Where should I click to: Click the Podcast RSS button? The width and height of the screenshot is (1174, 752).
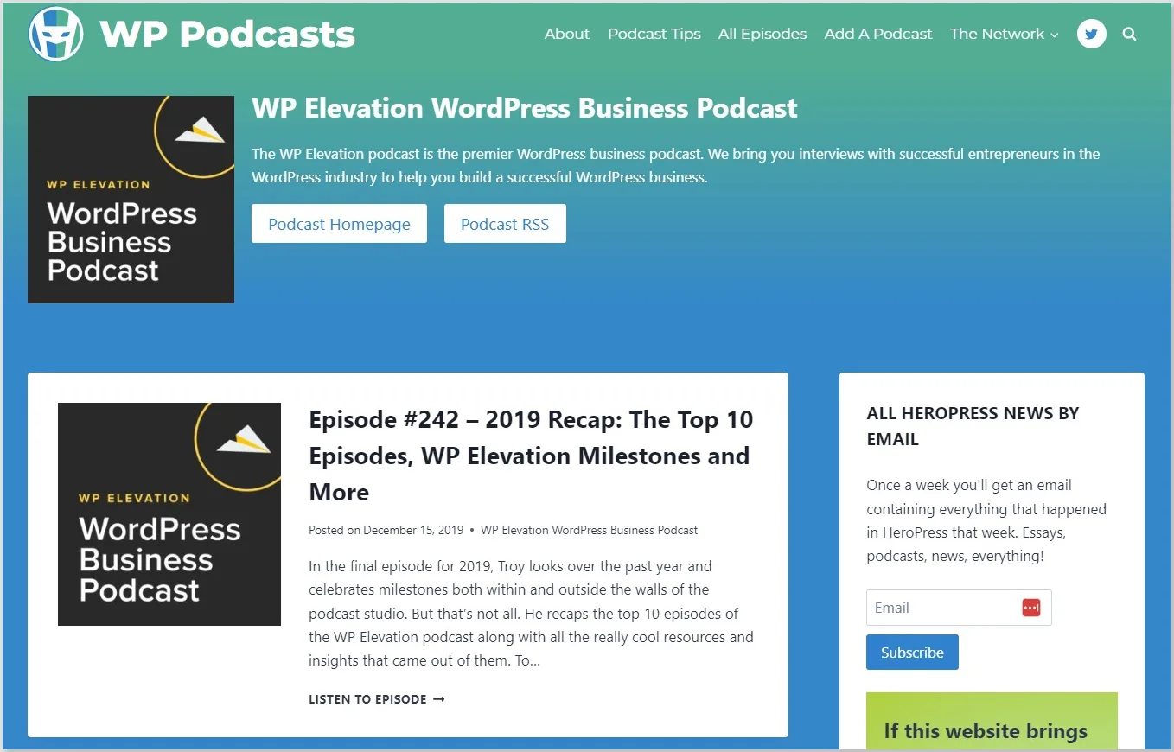click(x=505, y=224)
